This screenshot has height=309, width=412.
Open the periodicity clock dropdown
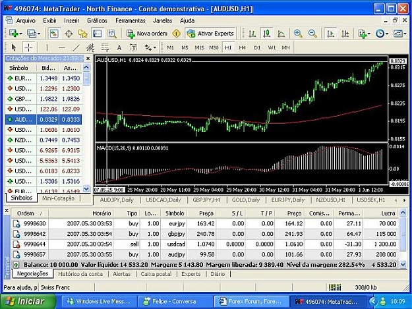coord(382,34)
